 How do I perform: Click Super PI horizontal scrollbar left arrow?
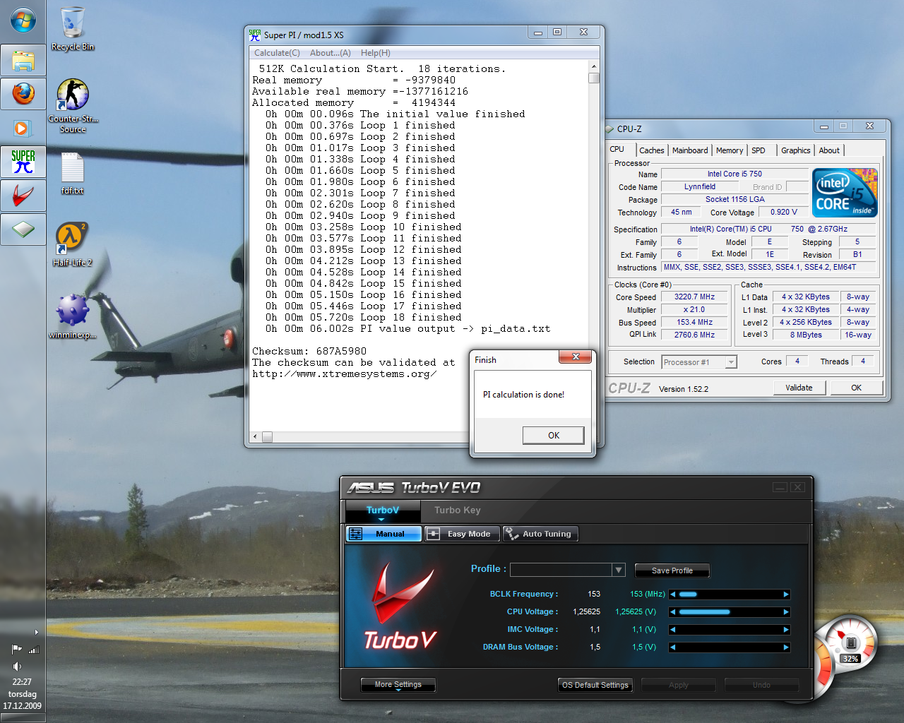point(256,437)
